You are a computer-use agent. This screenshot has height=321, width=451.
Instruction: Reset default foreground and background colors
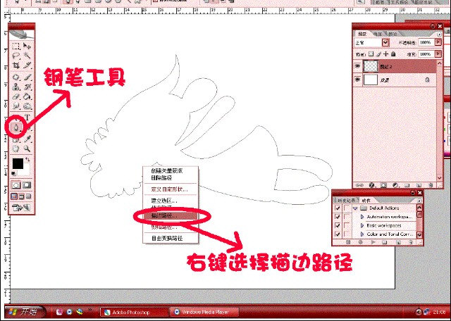(13, 173)
